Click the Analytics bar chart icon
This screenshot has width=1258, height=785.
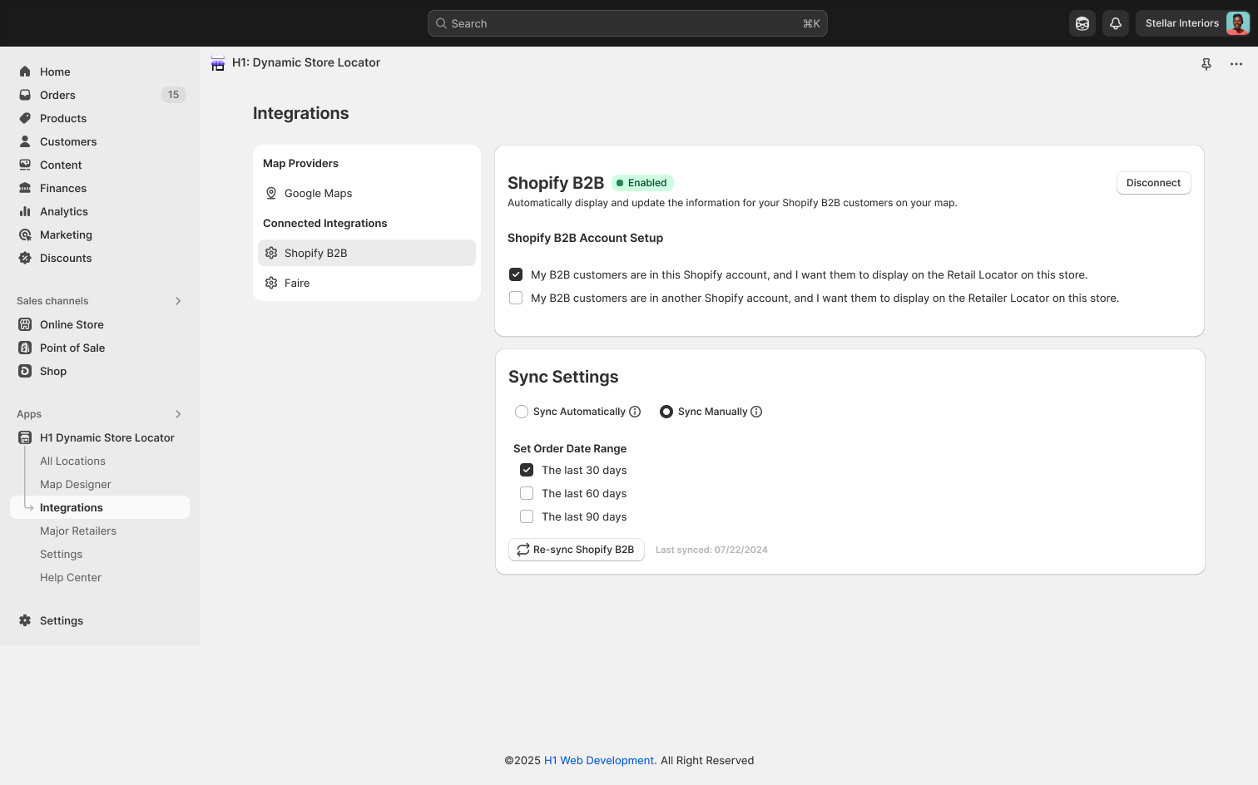point(25,211)
